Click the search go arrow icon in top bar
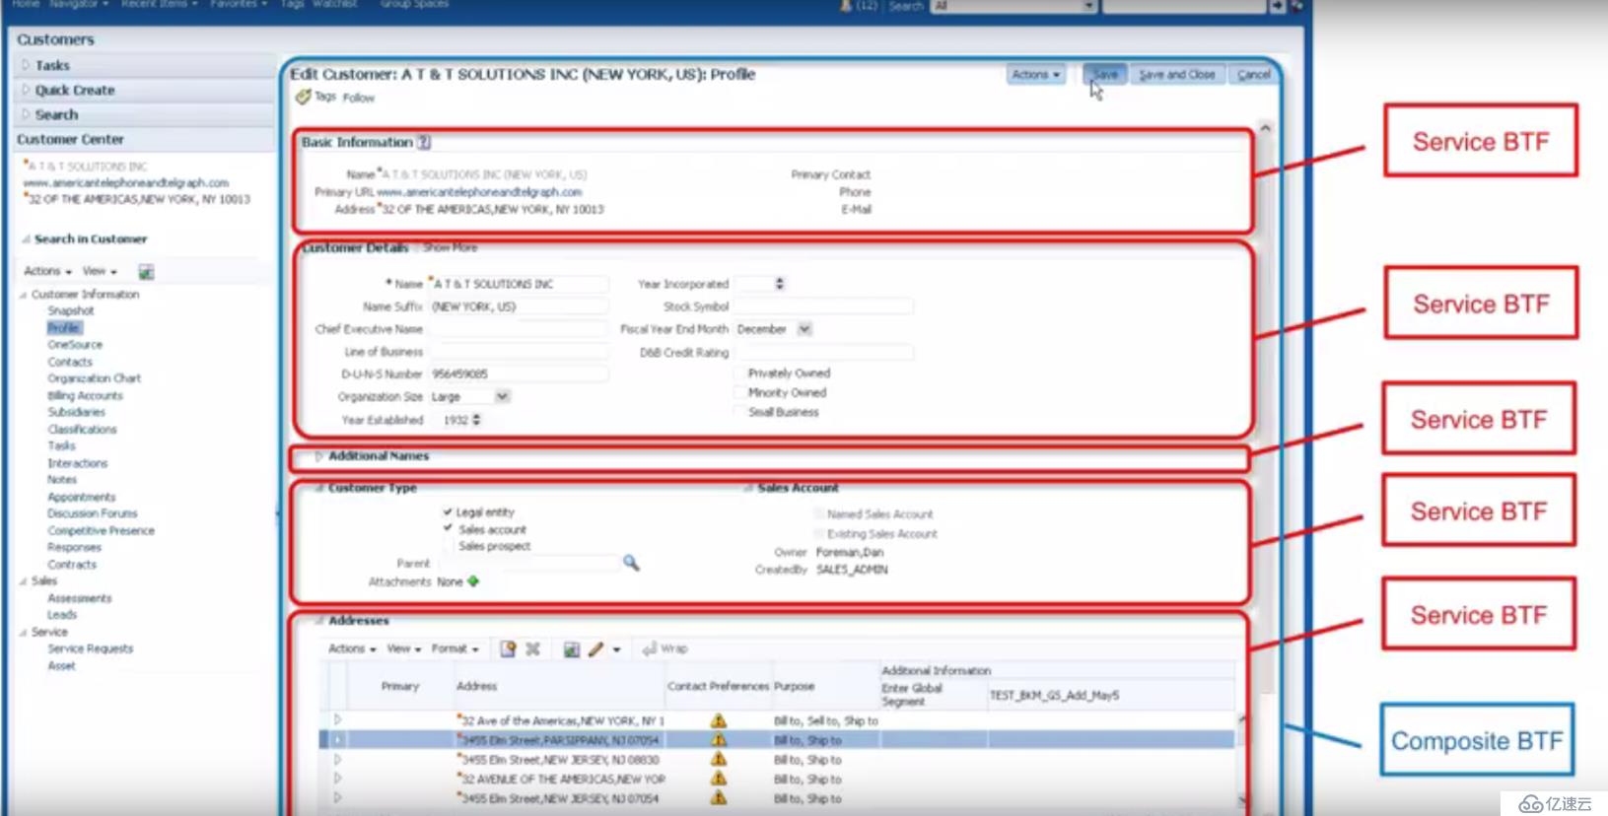Viewport: 1608px width, 816px height. click(x=1277, y=6)
